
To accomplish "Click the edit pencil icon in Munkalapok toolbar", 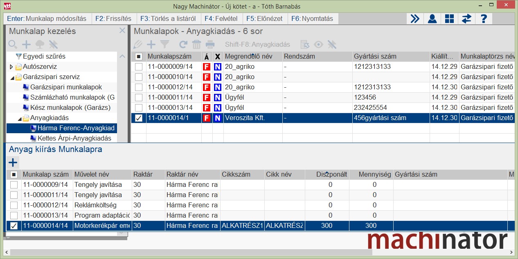I will tap(138, 44).
